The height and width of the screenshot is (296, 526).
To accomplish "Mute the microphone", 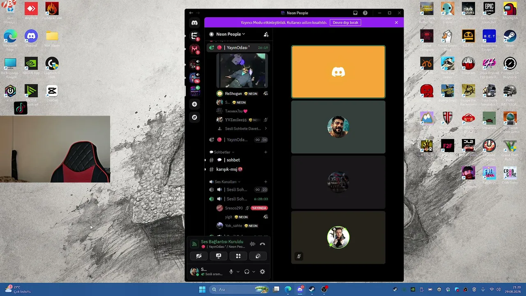I will [231, 272].
